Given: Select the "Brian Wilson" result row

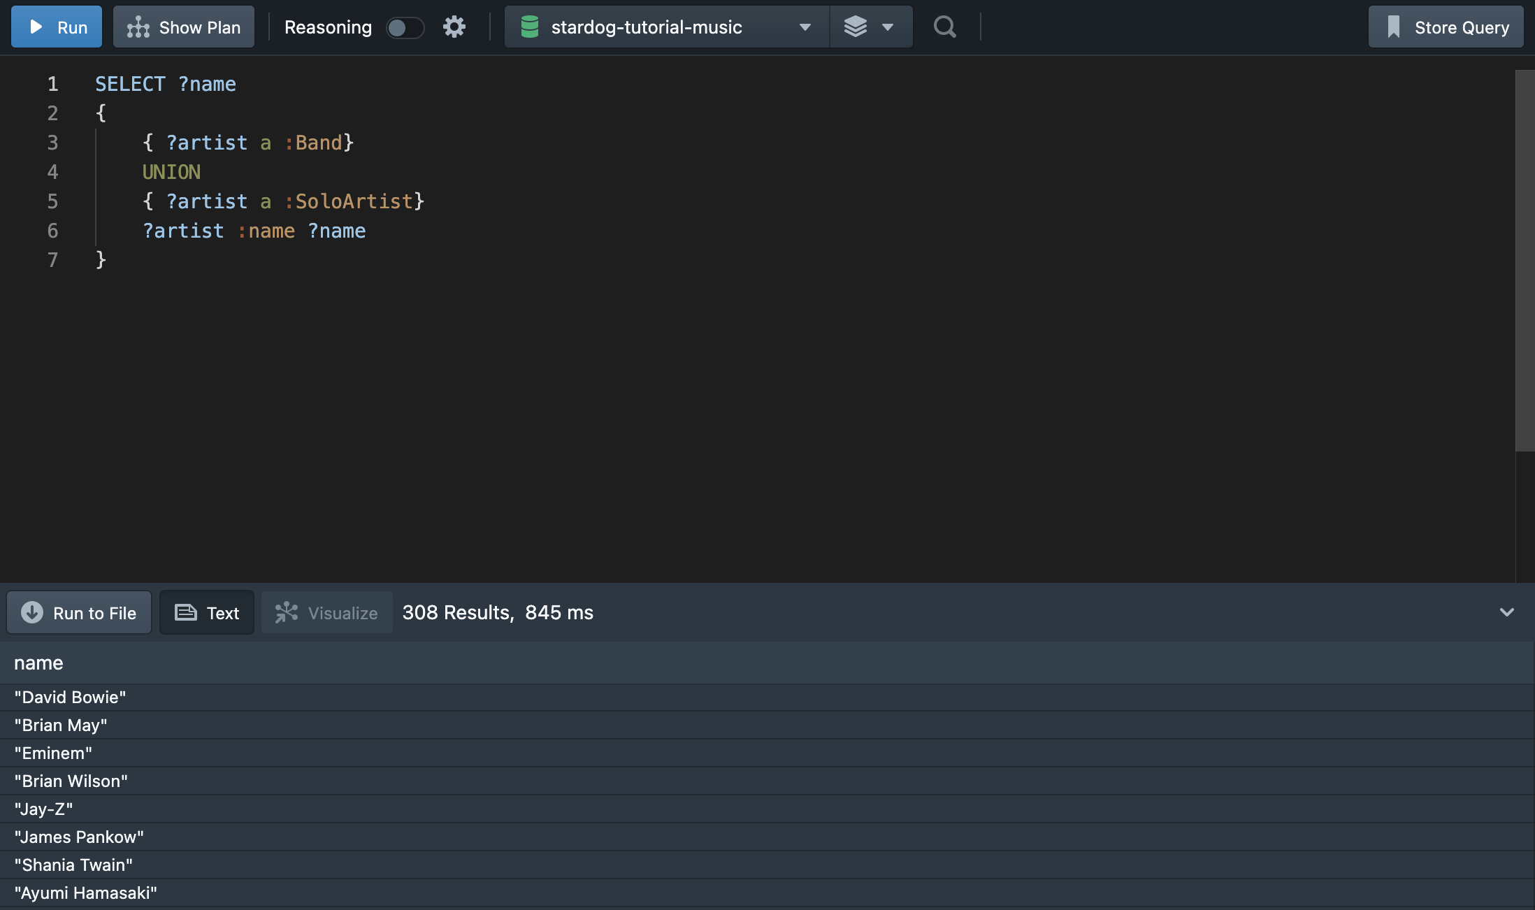Looking at the screenshot, I should (x=767, y=781).
